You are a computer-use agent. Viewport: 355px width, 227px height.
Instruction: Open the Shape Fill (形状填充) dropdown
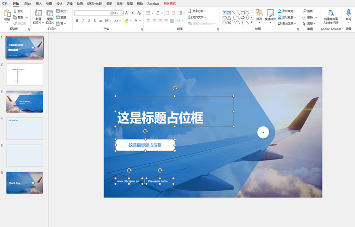(287, 11)
